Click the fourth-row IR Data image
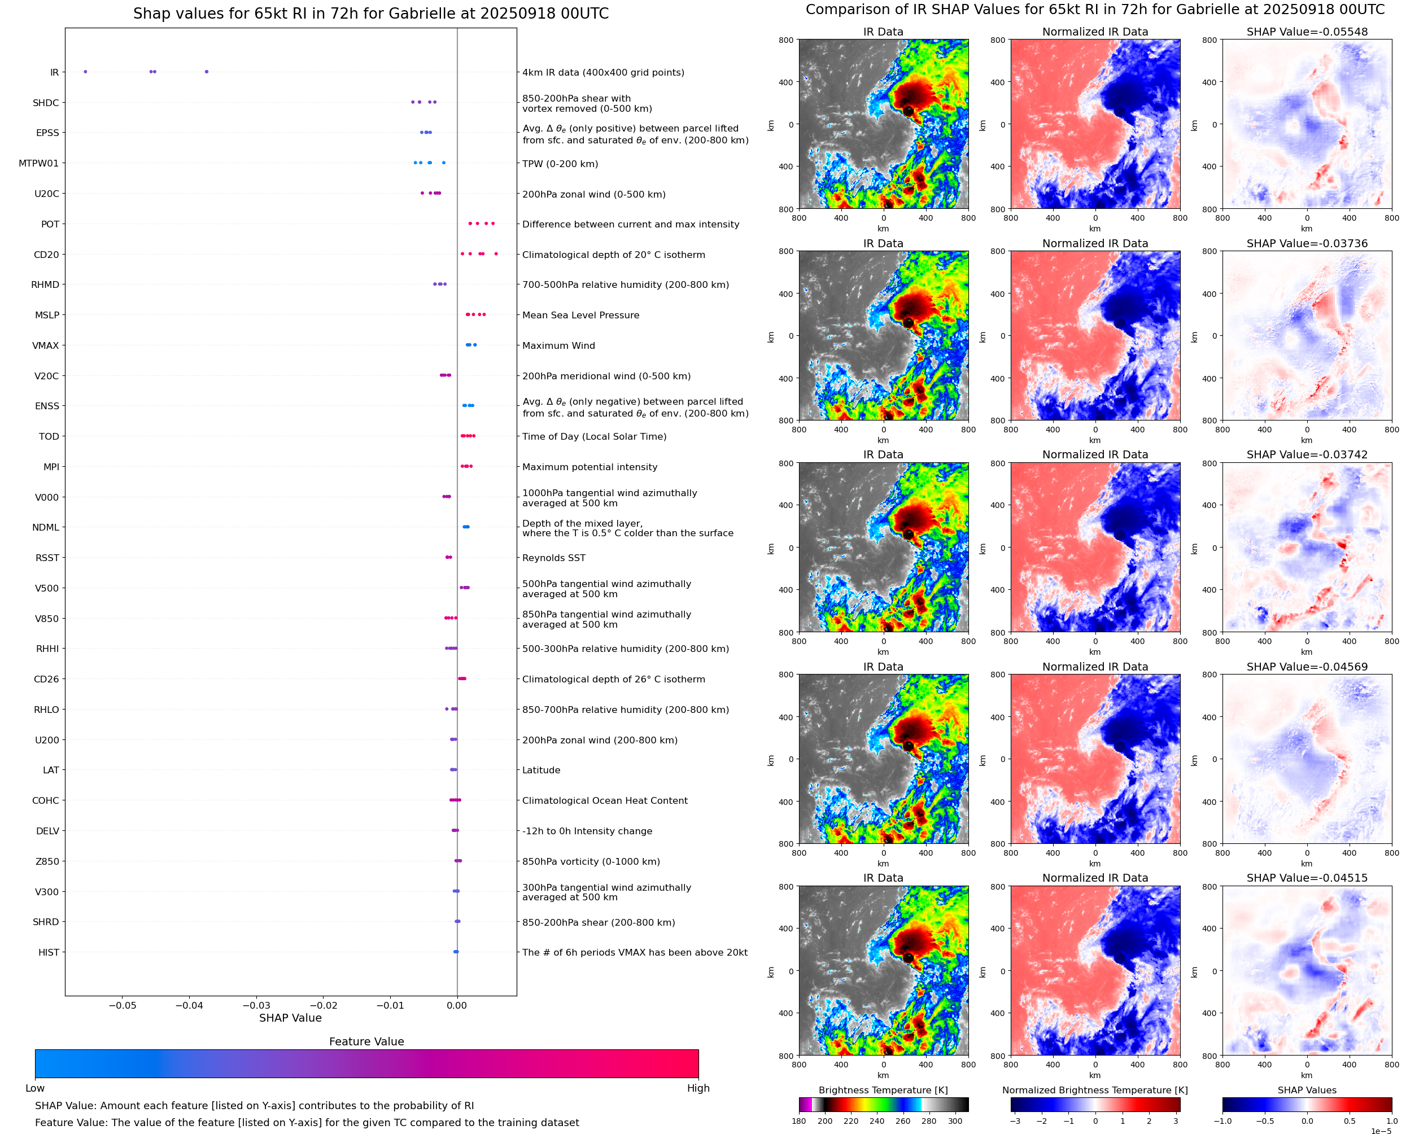This screenshot has height=1134, width=1406. [x=883, y=759]
